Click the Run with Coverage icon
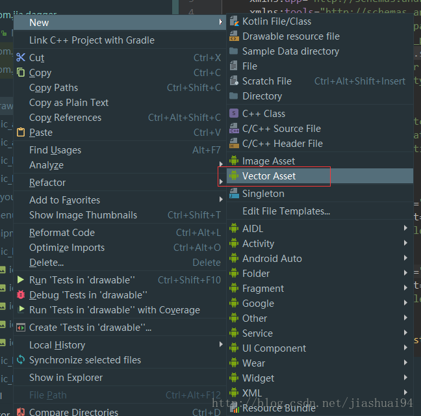The height and width of the screenshot is (416, 421). coord(21,309)
